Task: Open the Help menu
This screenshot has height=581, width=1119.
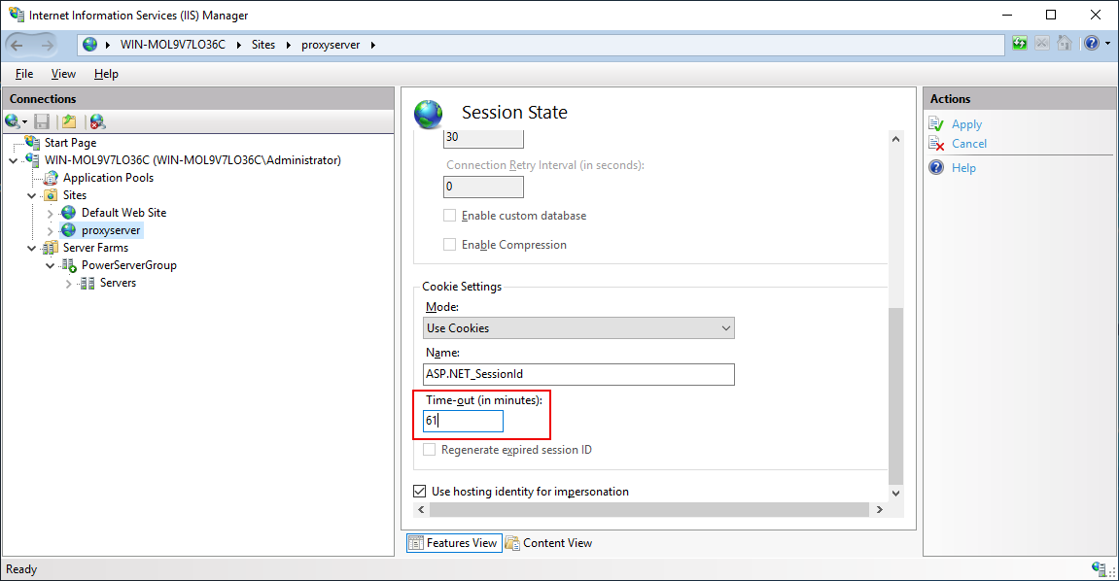Action: 106,74
